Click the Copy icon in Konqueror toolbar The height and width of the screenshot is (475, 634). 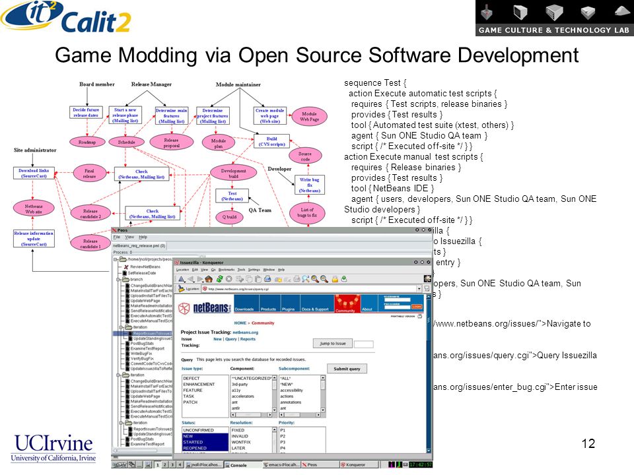coord(249,278)
